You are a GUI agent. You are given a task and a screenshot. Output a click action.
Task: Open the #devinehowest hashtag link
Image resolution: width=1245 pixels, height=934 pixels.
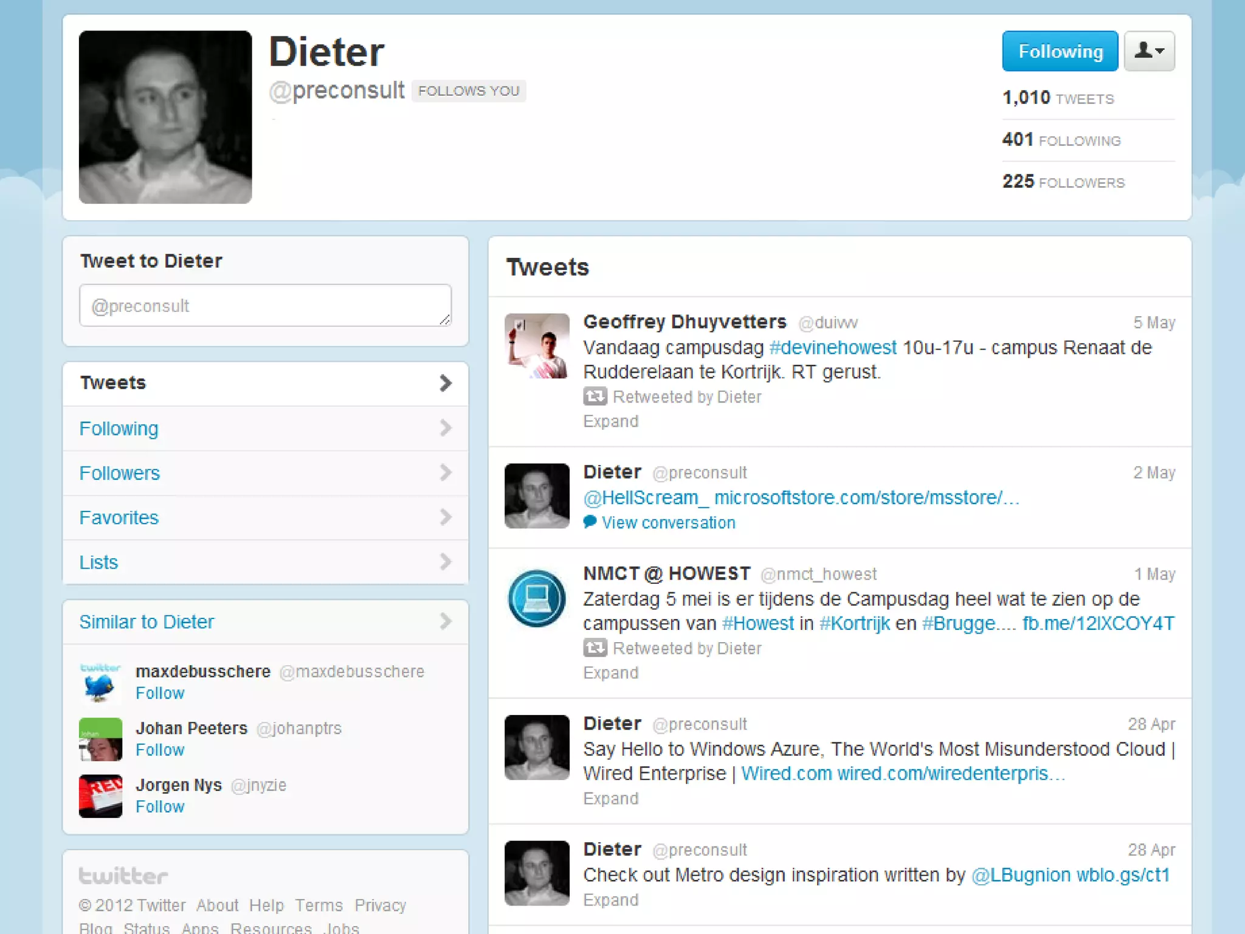[832, 347]
